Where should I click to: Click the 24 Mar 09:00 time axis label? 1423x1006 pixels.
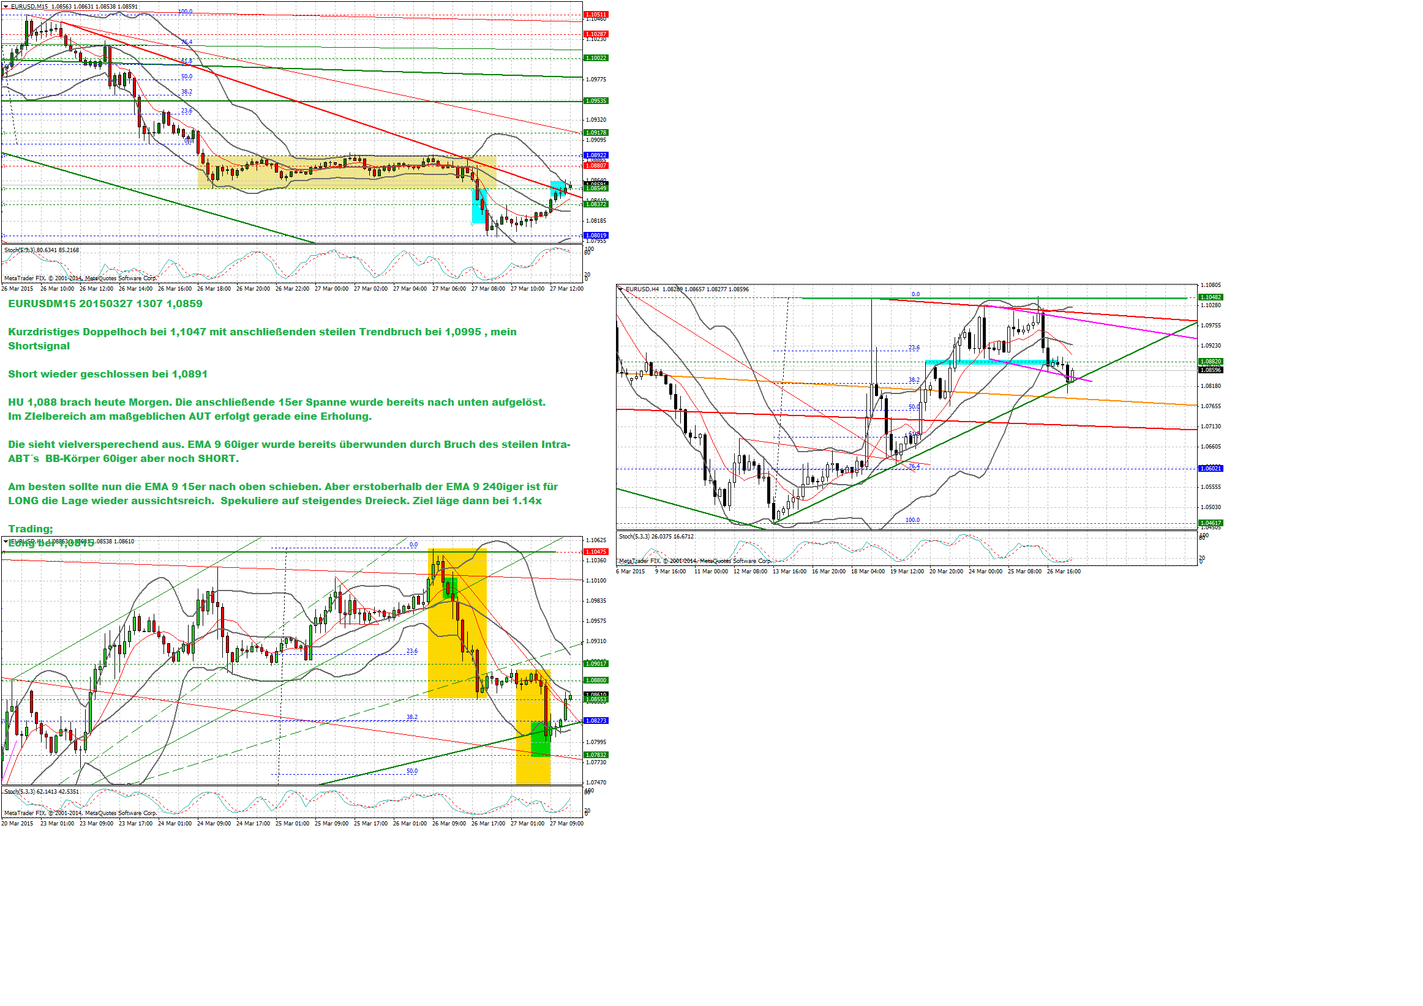[x=214, y=824]
